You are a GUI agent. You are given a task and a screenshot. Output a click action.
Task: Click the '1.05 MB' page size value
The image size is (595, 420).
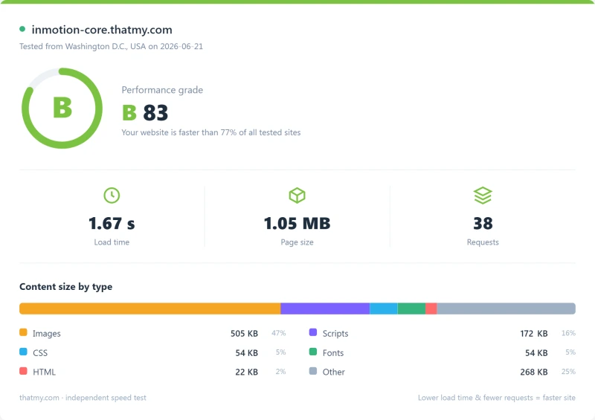click(x=297, y=224)
